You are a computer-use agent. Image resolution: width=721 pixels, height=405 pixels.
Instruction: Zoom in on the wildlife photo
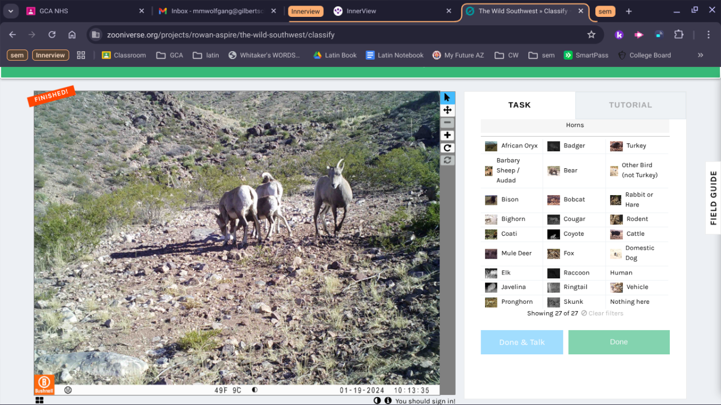pyautogui.click(x=447, y=135)
